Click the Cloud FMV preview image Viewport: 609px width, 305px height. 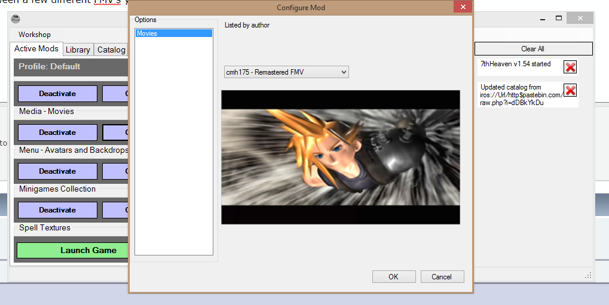[341, 157]
